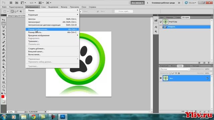Click the Уточн. край button

pyautogui.click(x=124, y=11)
